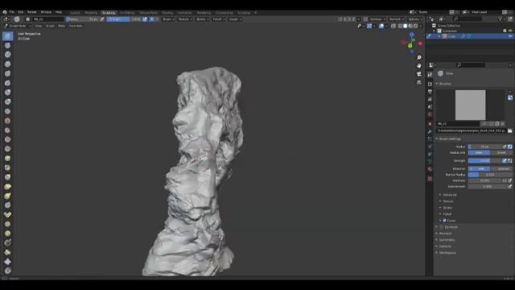515x290 pixels.
Task: Select the Draw Sharp brush
Action: pyautogui.click(x=7, y=45)
